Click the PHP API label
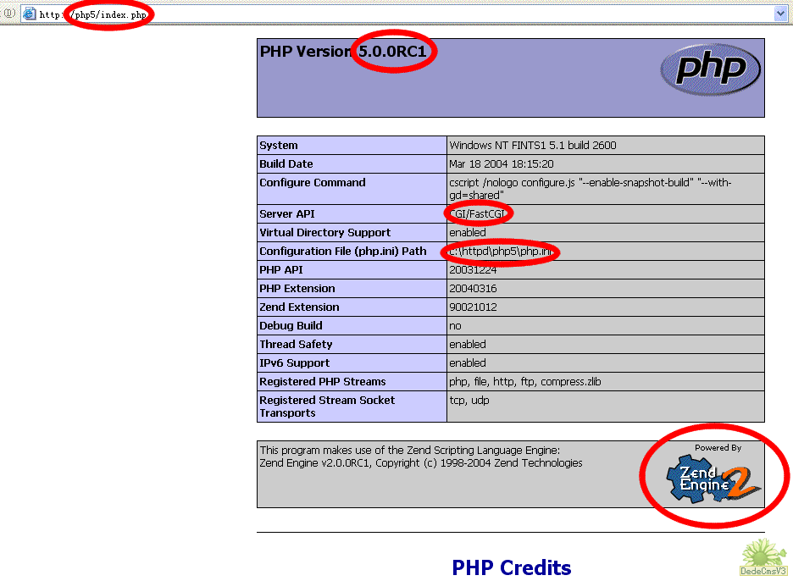The image size is (793, 581). [281, 270]
